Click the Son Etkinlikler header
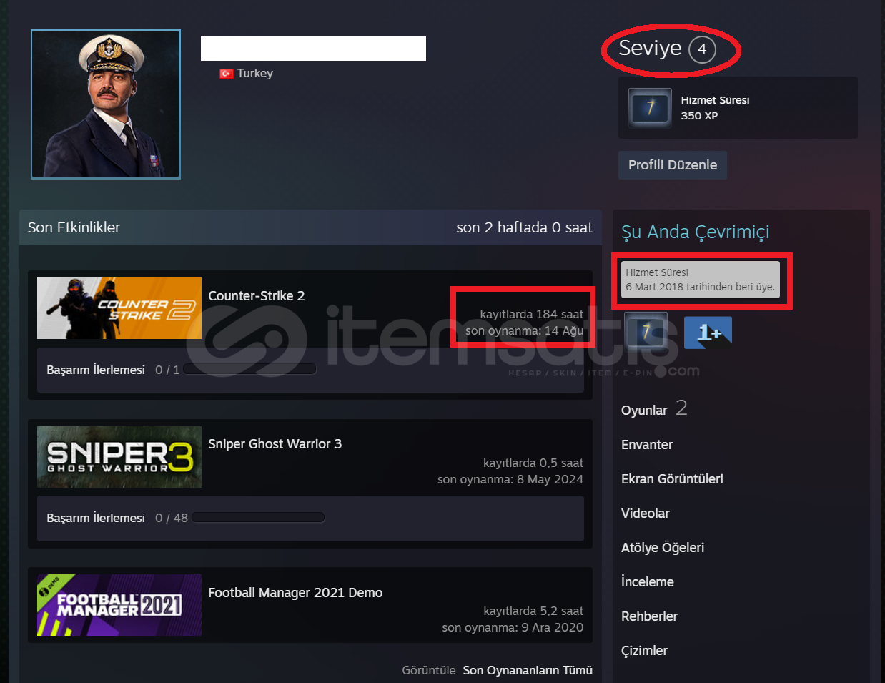Viewport: 885px width, 683px height. (x=74, y=227)
